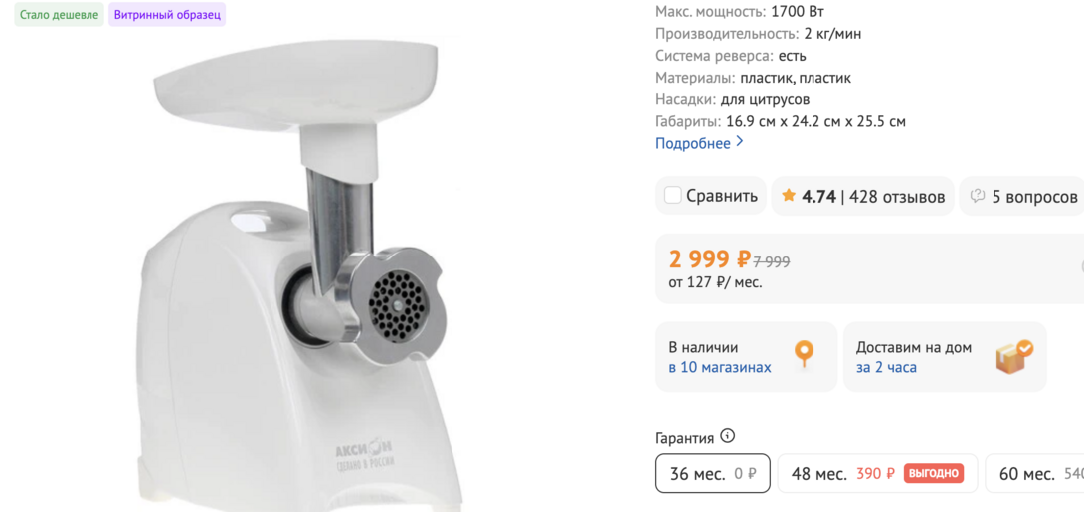Screen dimensions: 1084x512
Task: Open the в 10 магазинах link
Action: (720, 367)
